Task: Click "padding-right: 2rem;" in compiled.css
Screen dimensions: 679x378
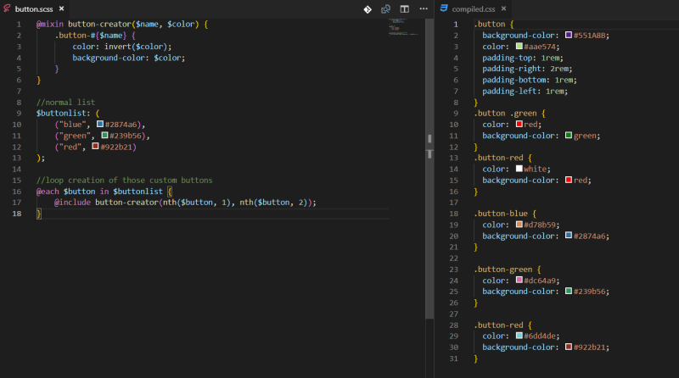Action: pos(527,69)
